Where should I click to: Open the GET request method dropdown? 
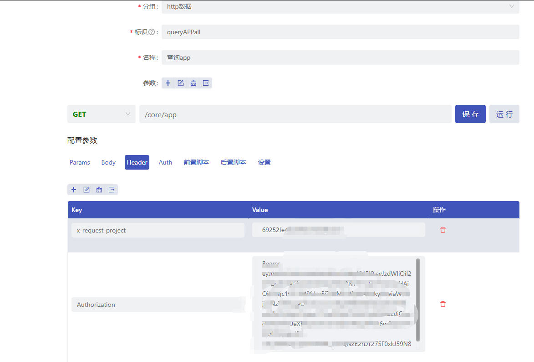pyautogui.click(x=101, y=114)
